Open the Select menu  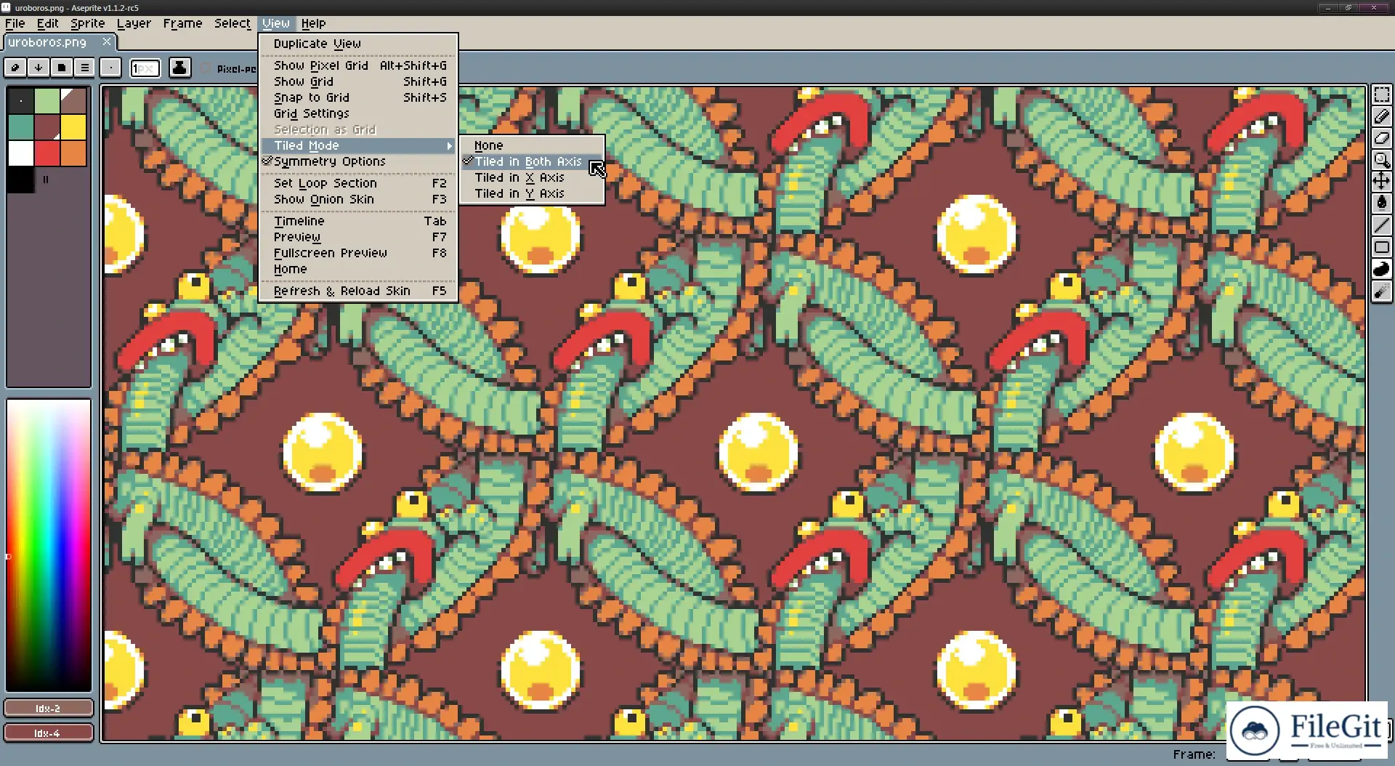(232, 23)
